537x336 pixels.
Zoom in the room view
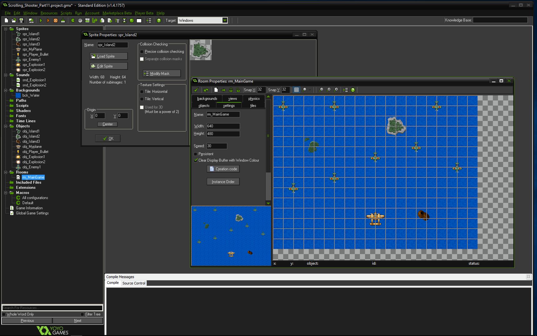pyautogui.click(x=336, y=90)
